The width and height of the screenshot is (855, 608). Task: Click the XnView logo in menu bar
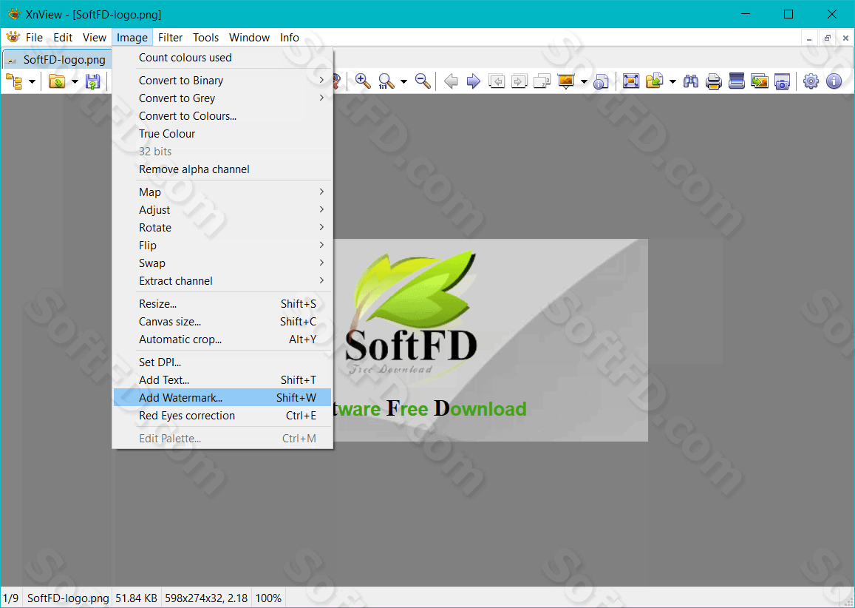pyautogui.click(x=13, y=37)
